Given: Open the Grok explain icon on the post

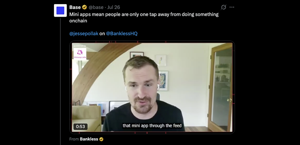Looking at the screenshot, I should [x=223, y=7].
